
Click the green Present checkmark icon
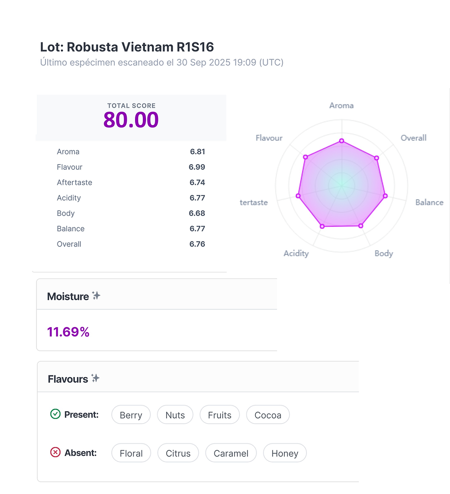pyautogui.click(x=55, y=414)
